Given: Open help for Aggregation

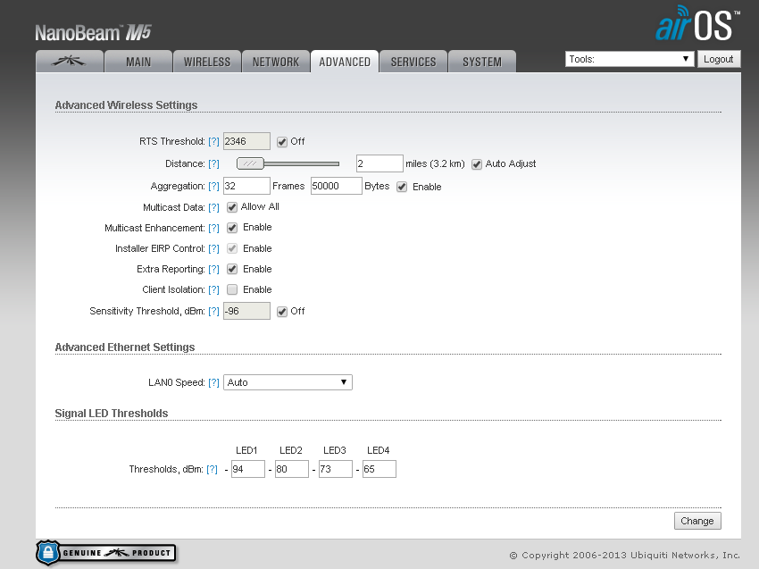Looking at the screenshot, I should (x=213, y=186).
